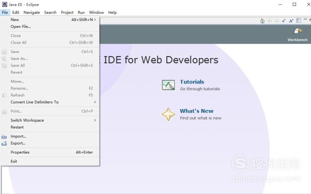Choose Save As... in File menu
The width and height of the screenshot is (311, 194).
coord(50,59)
